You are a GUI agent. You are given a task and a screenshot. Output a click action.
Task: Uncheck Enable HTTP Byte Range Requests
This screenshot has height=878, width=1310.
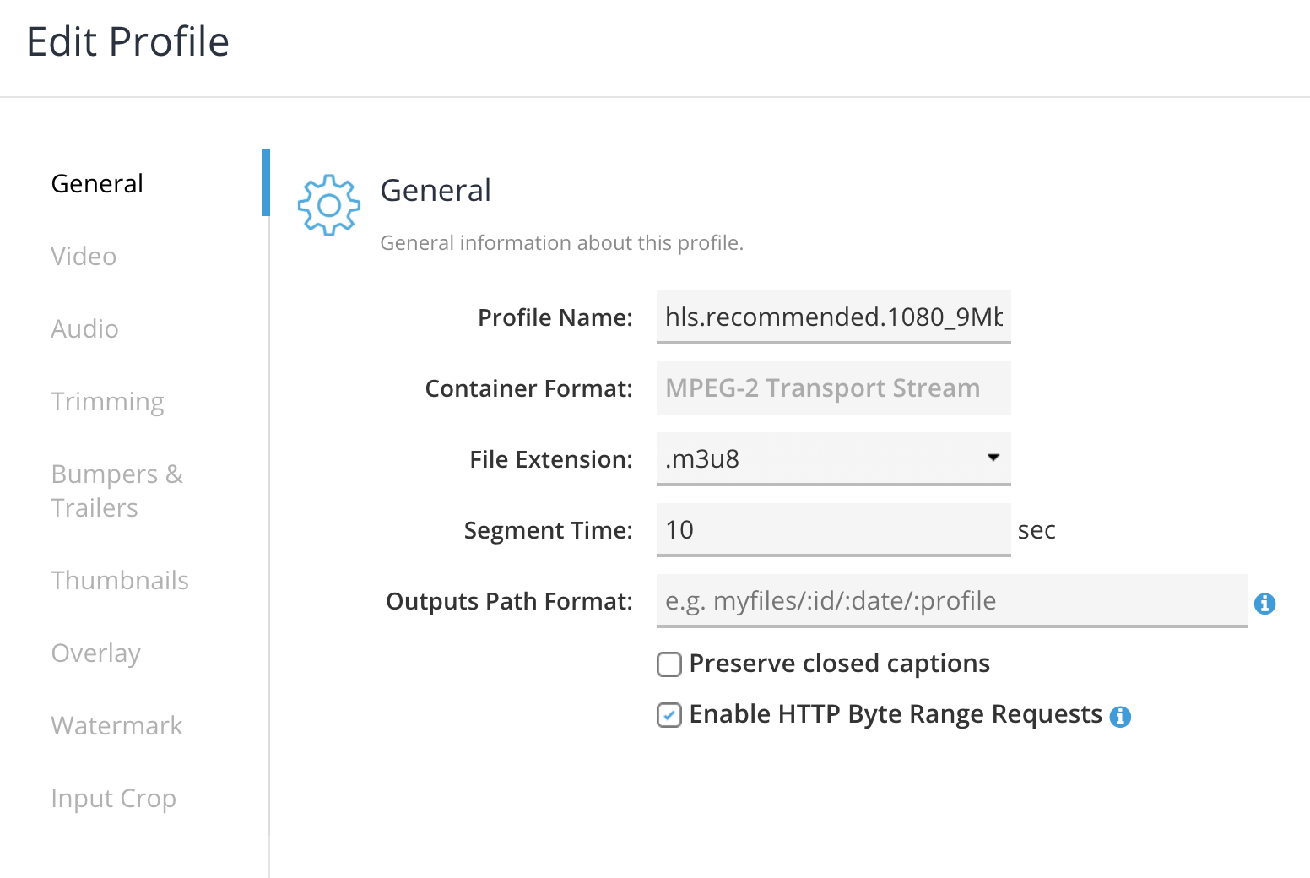click(x=669, y=715)
